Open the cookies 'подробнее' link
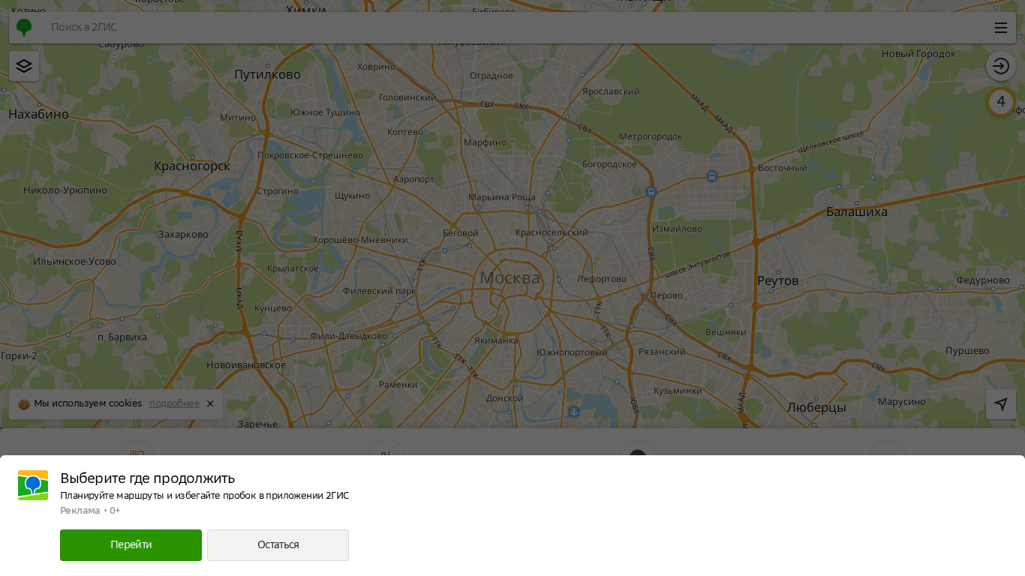The height and width of the screenshot is (576, 1025). tap(174, 403)
